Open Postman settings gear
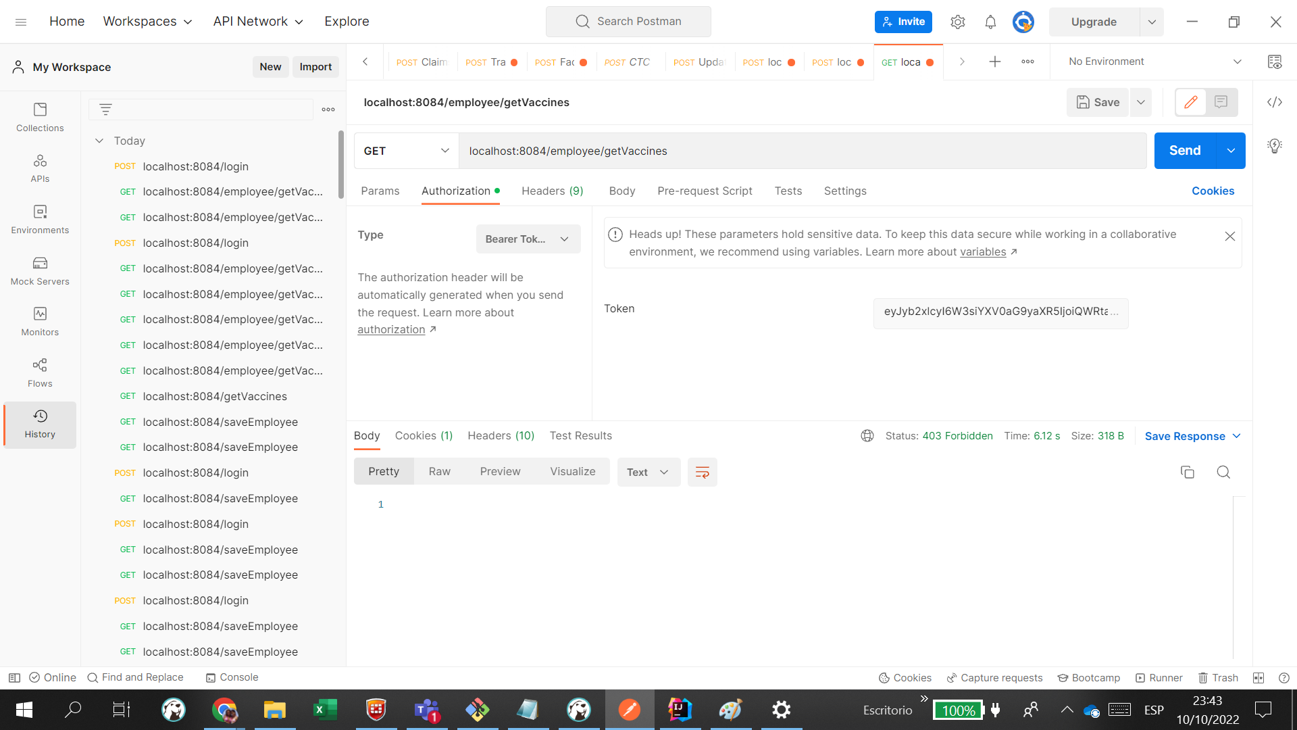The width and height of the screenshot is (1297, 730). pos(957,21)
